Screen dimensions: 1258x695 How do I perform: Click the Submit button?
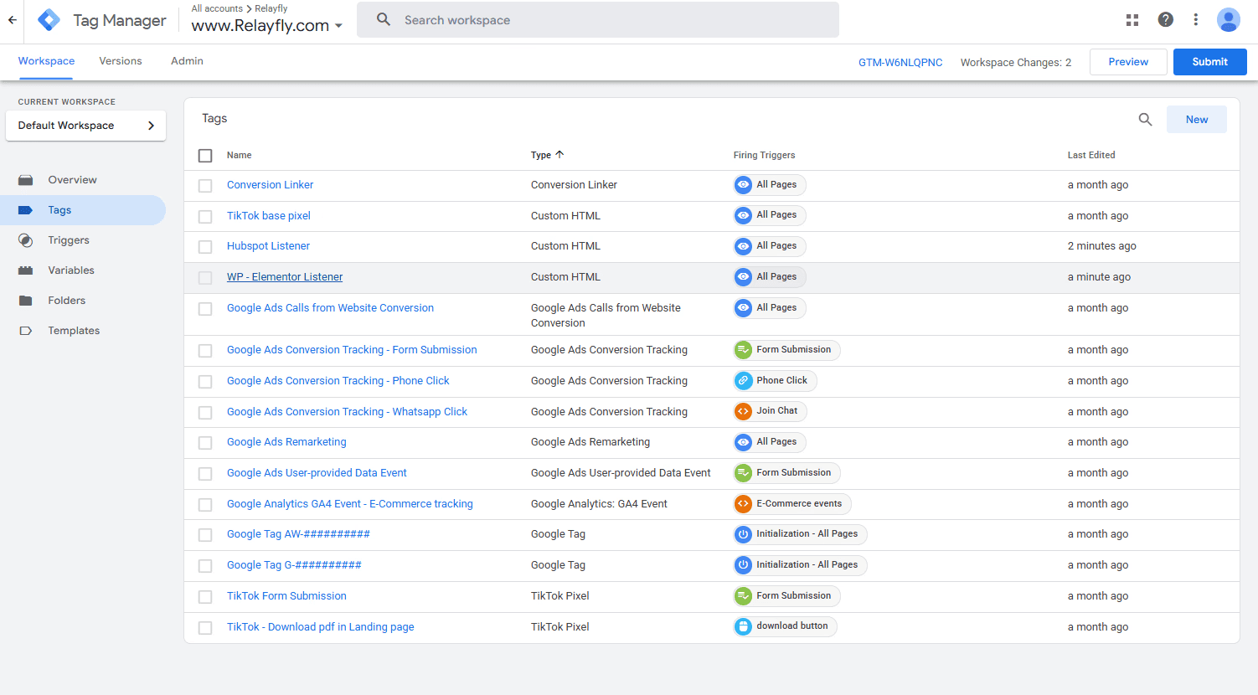(1209, 62)
